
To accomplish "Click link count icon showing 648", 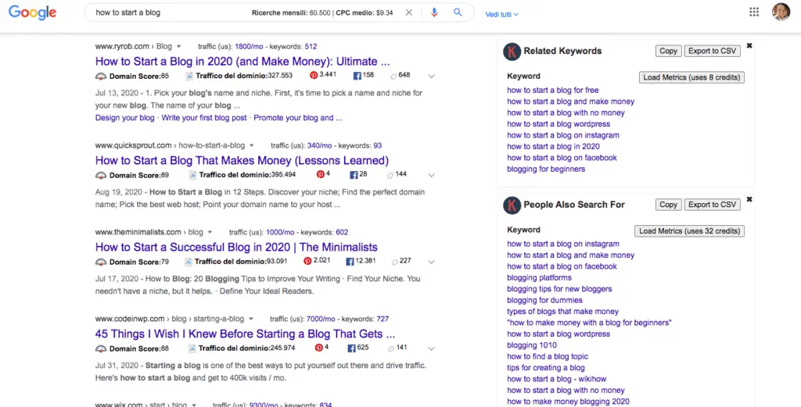I will click(393, 76).
